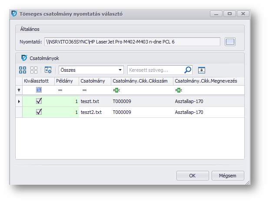Uncheck the teszt2.txt row checkbox
The width and height of the screenshot is (269, 203).
39,112
